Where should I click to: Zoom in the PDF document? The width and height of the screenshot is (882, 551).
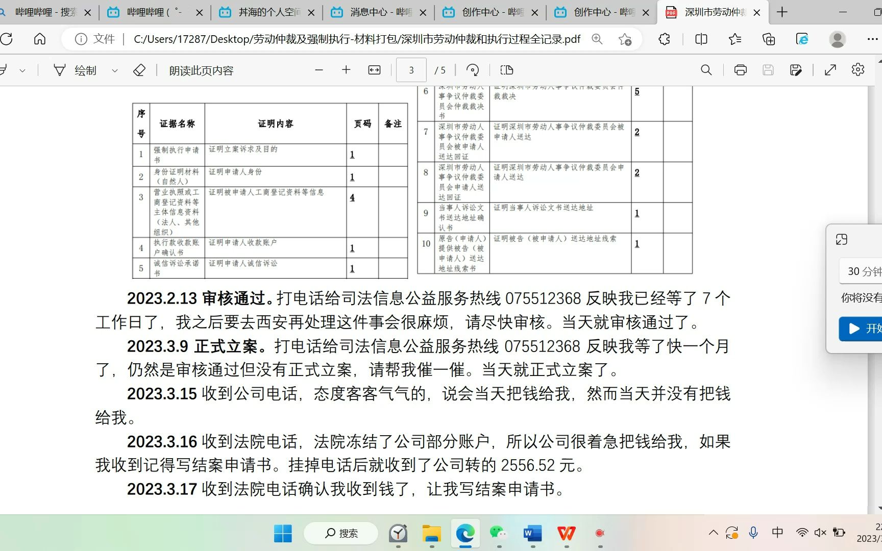(x=346, y=70)
